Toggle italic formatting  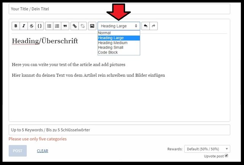tap(24, 26)
